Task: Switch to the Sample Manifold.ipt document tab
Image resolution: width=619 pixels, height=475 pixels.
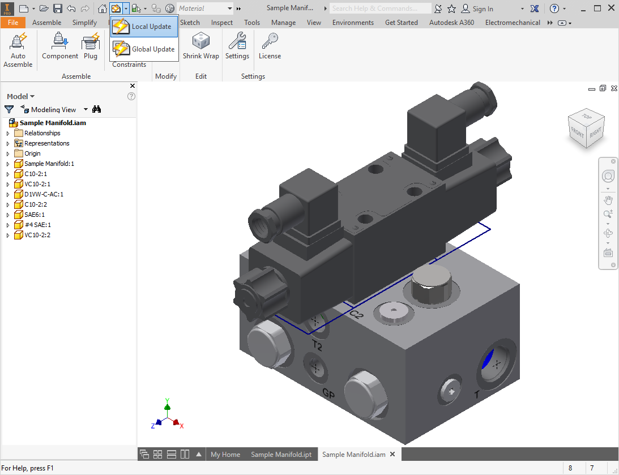Action: click(x=281, y=454)
